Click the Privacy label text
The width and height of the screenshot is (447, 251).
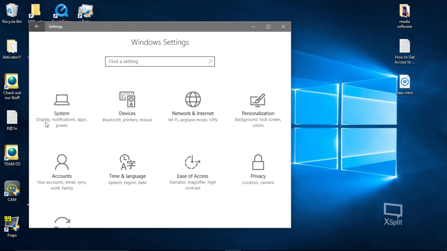coord(258,176)
